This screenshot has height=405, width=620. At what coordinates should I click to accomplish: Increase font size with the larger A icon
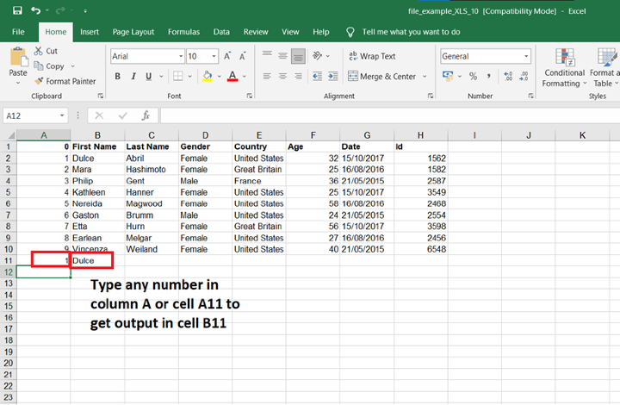pos(228,56)
